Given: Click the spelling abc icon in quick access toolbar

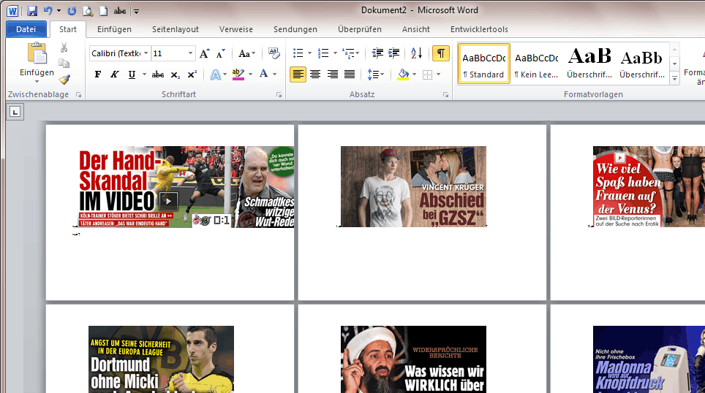Looking at the screenshot, I should (x=120, y=11).
